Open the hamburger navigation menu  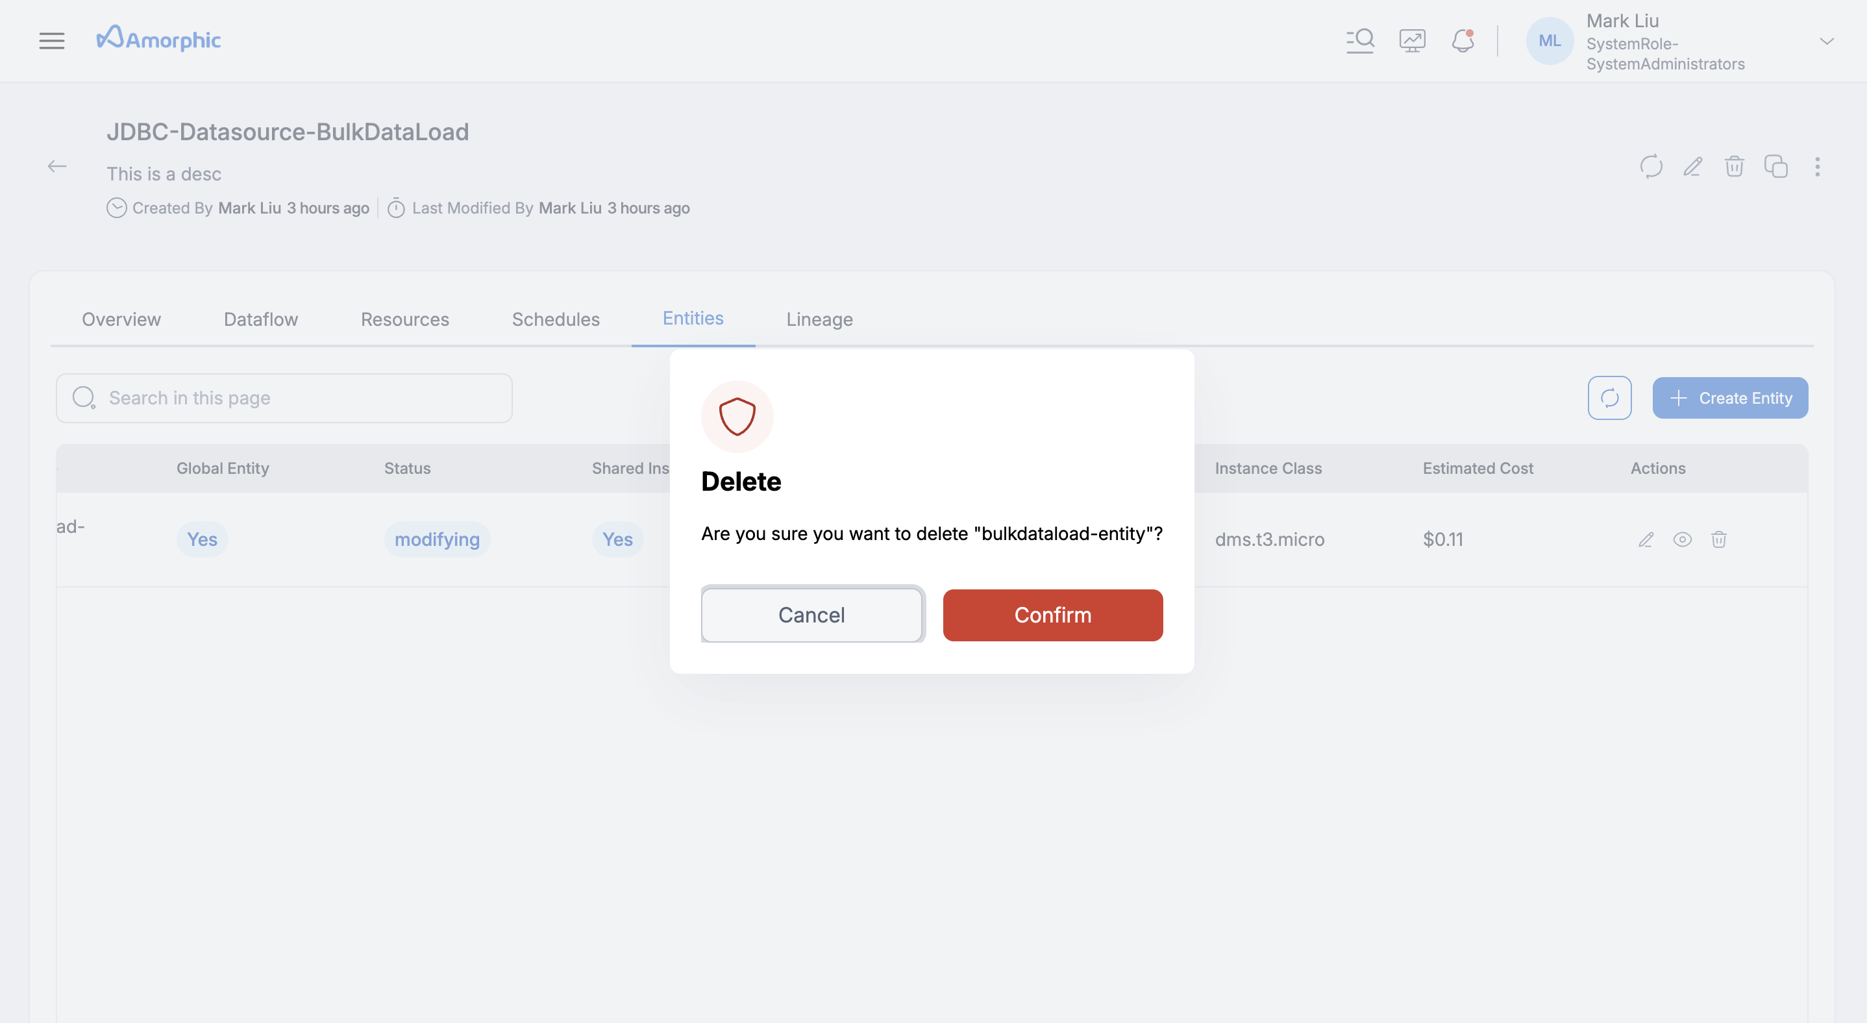click(51, 41)
